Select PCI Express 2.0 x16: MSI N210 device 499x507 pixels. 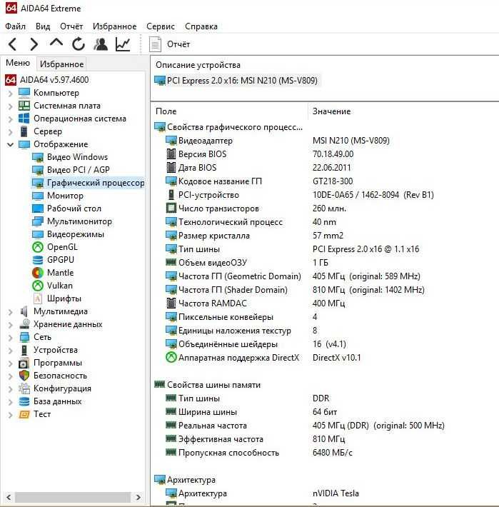[236, 81]
